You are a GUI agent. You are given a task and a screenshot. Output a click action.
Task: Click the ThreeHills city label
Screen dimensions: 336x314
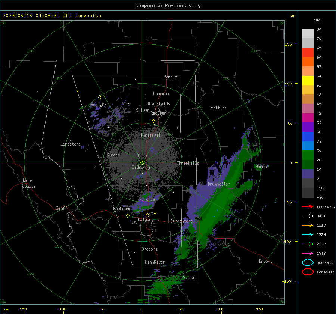coord(188,163)
